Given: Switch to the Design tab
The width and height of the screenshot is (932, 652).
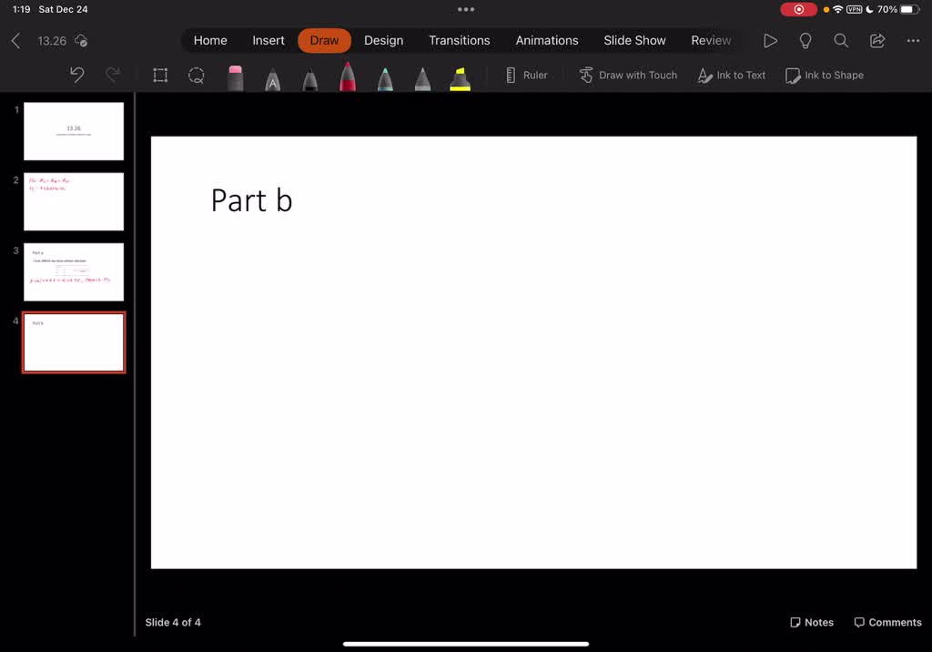Looking at the screenshot, I should [383, 41].
